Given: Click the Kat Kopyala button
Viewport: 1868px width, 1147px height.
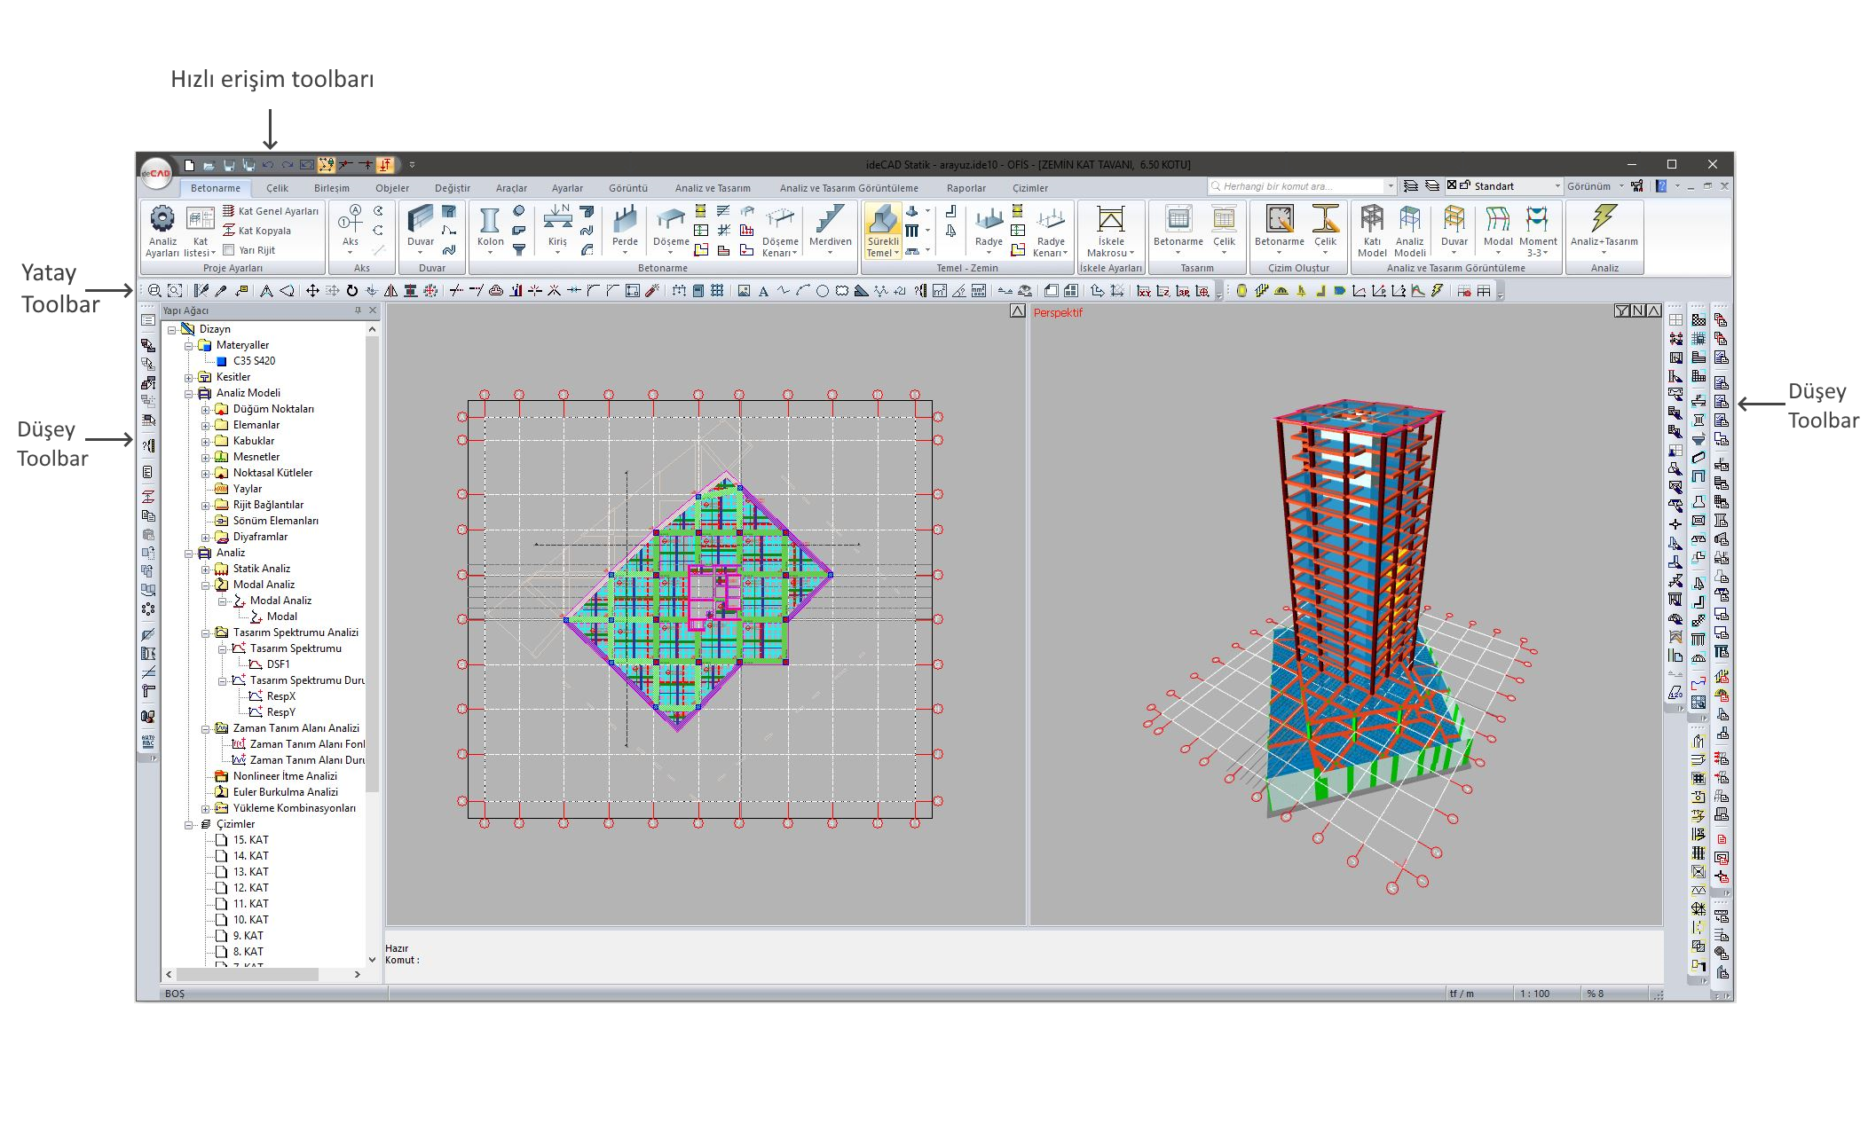Looking at the screenshot, I should point(264,231).
